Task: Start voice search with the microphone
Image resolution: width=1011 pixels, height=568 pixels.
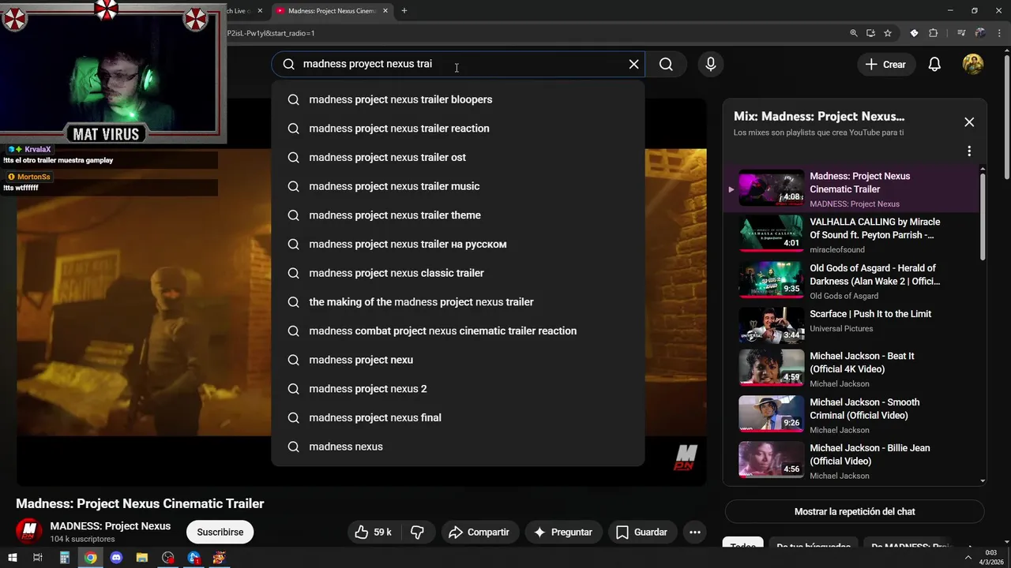Action: 711,64
